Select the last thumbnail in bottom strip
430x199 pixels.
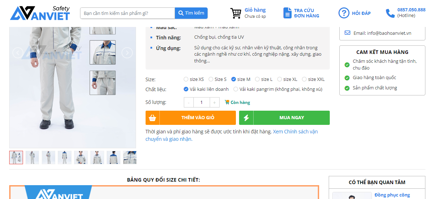[x=130, y=157]
